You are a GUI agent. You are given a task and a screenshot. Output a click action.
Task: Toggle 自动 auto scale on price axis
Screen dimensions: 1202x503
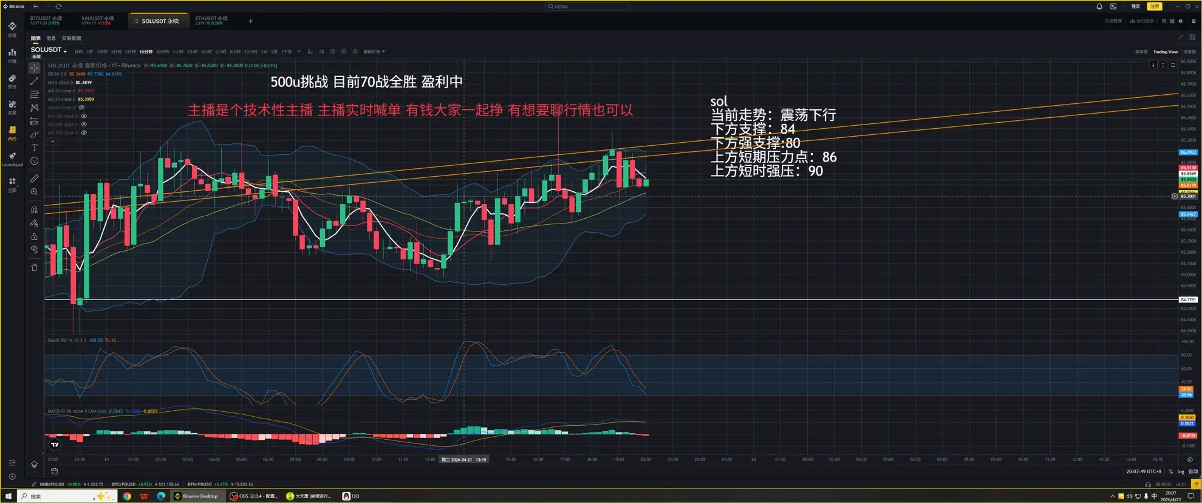point(1193,471)
